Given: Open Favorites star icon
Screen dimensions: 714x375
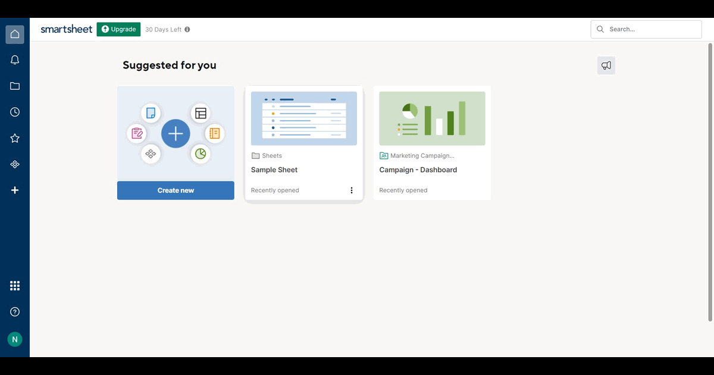Looking at the screenshot, I should (15, 138).
